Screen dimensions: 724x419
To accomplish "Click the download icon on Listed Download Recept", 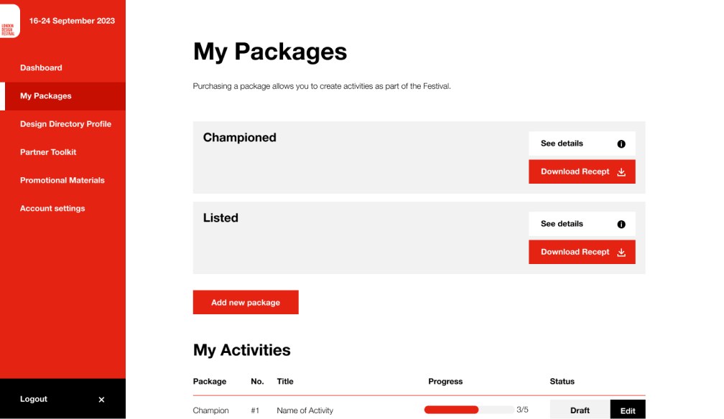I will tap(622, 252).
